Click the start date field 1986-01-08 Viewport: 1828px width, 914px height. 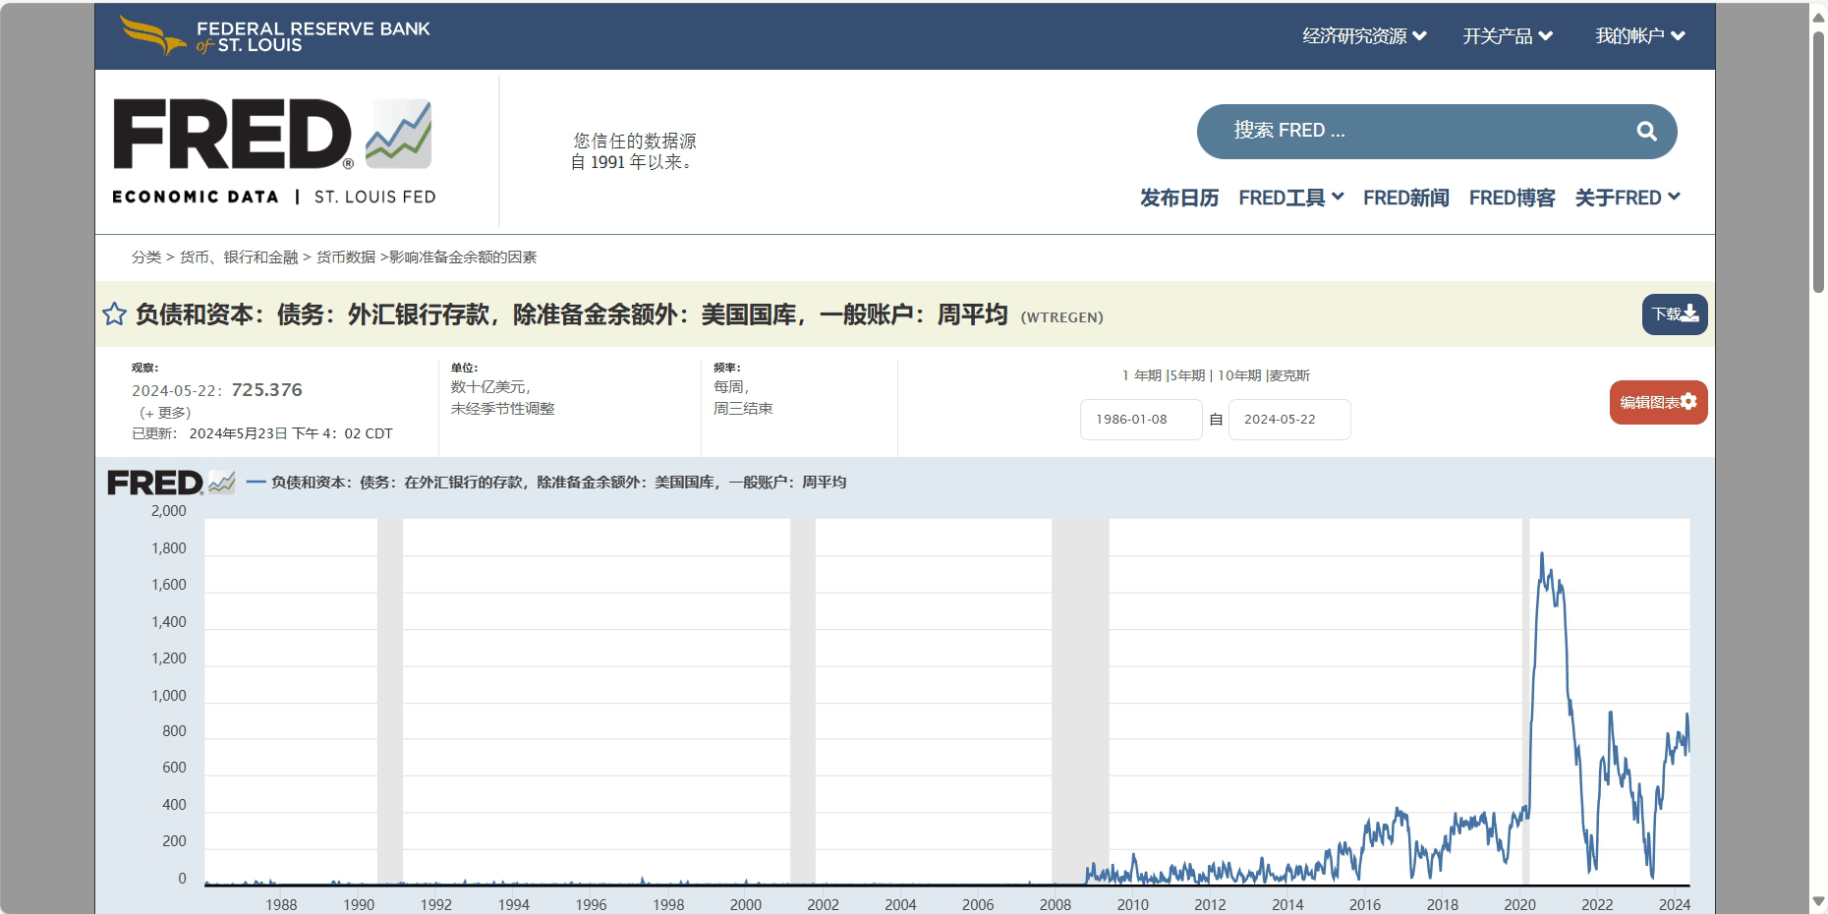1141,420
